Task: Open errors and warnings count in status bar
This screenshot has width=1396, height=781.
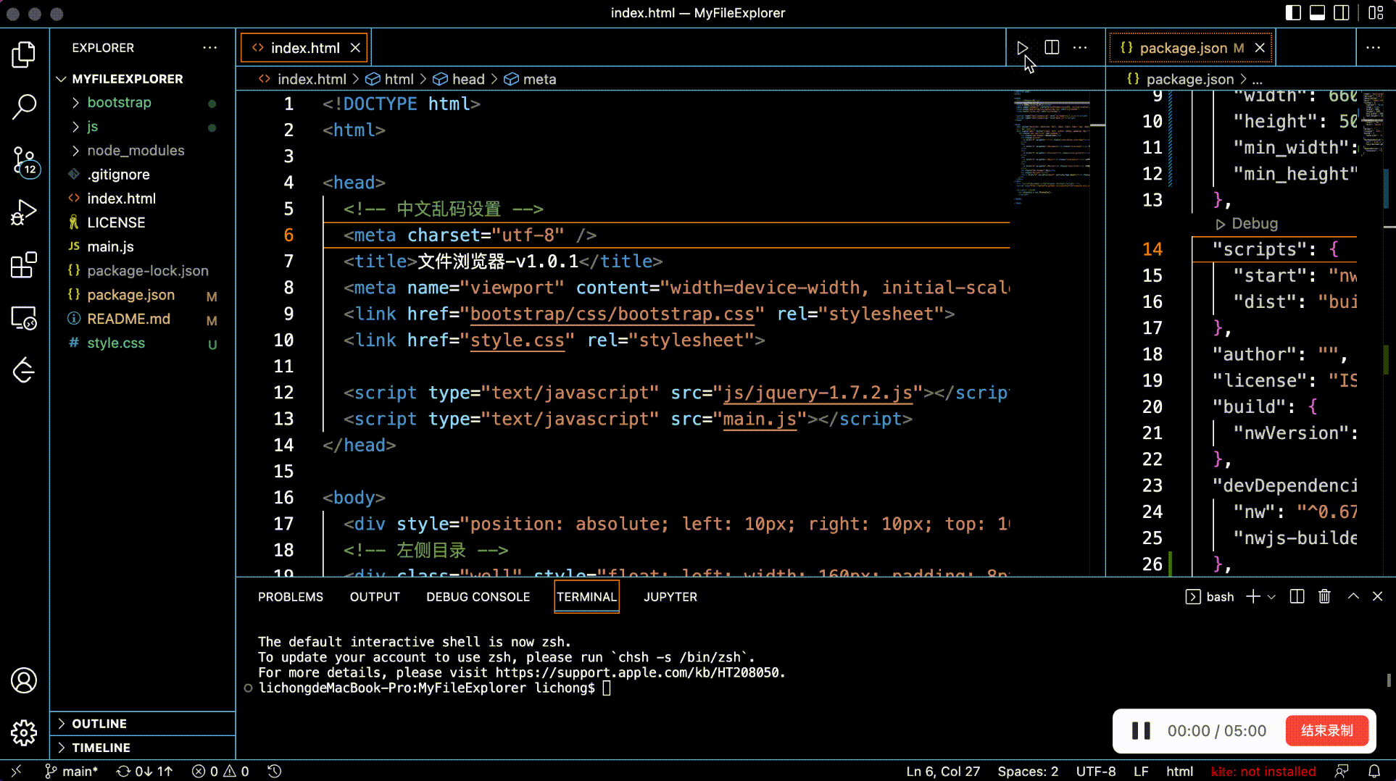Action: coord(220,771)
